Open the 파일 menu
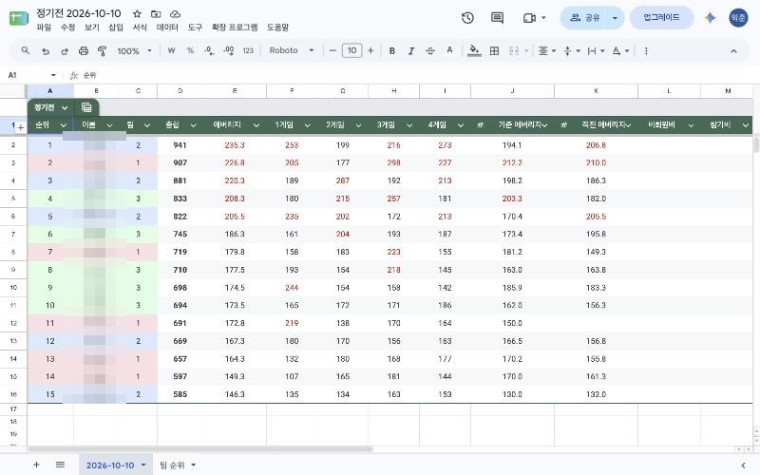The width and height of the screenshot is (760, 475). (44, 28)
